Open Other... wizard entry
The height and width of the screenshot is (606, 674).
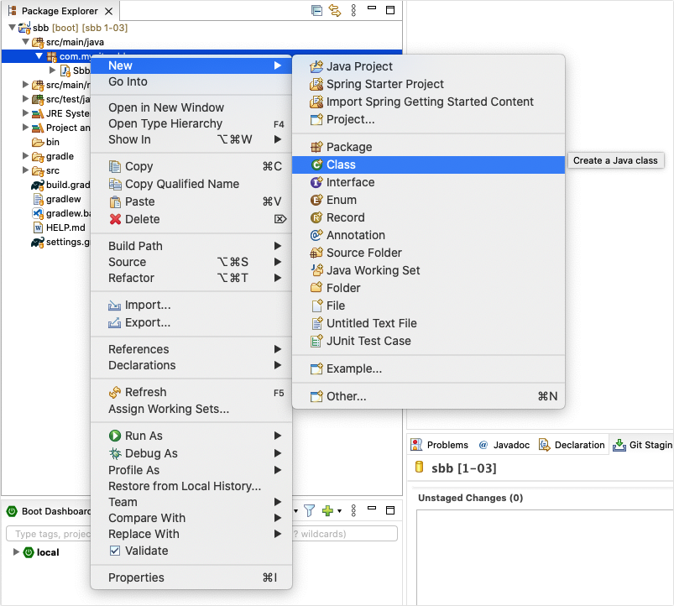[x=428, y=396]
